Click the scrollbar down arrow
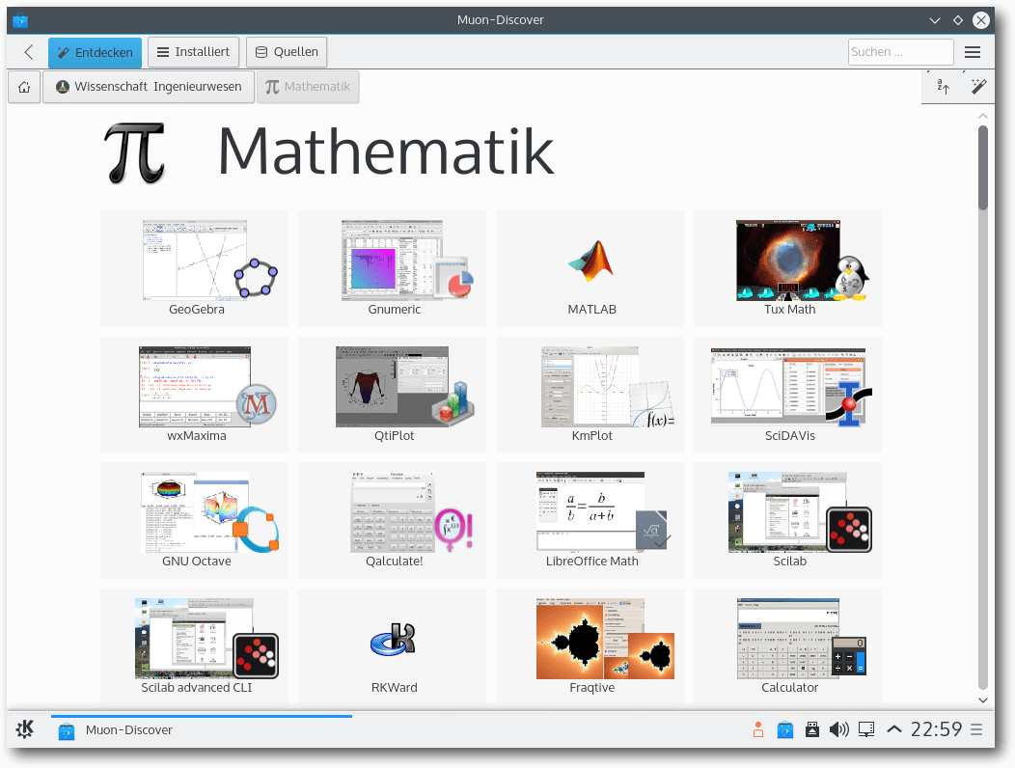1015x768 pixels. [982, 700]
